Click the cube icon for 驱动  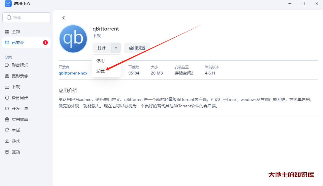point(7,152)
